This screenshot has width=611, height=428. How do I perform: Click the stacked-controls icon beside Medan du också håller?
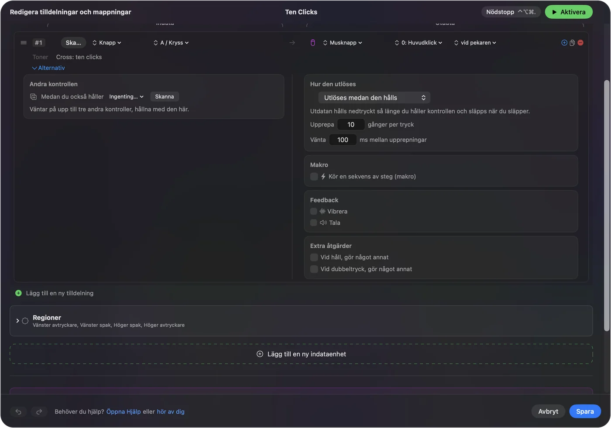click(x=33, y=97)
